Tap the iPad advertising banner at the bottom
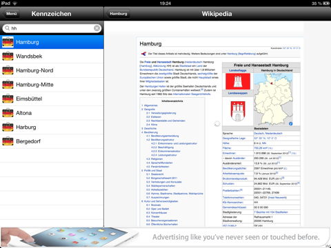 [x=165, y=237]
